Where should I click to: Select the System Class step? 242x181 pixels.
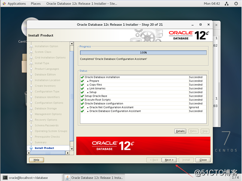pyautogui.click(x=43, y=52)
